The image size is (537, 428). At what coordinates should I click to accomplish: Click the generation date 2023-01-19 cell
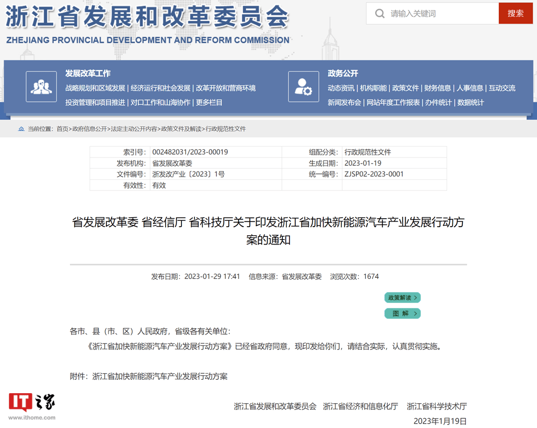[362, 164]
